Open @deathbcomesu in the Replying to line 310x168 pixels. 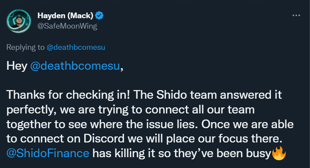(76, 47)
